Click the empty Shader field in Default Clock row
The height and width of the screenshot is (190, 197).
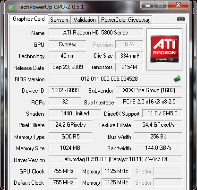tap(168, 182)
